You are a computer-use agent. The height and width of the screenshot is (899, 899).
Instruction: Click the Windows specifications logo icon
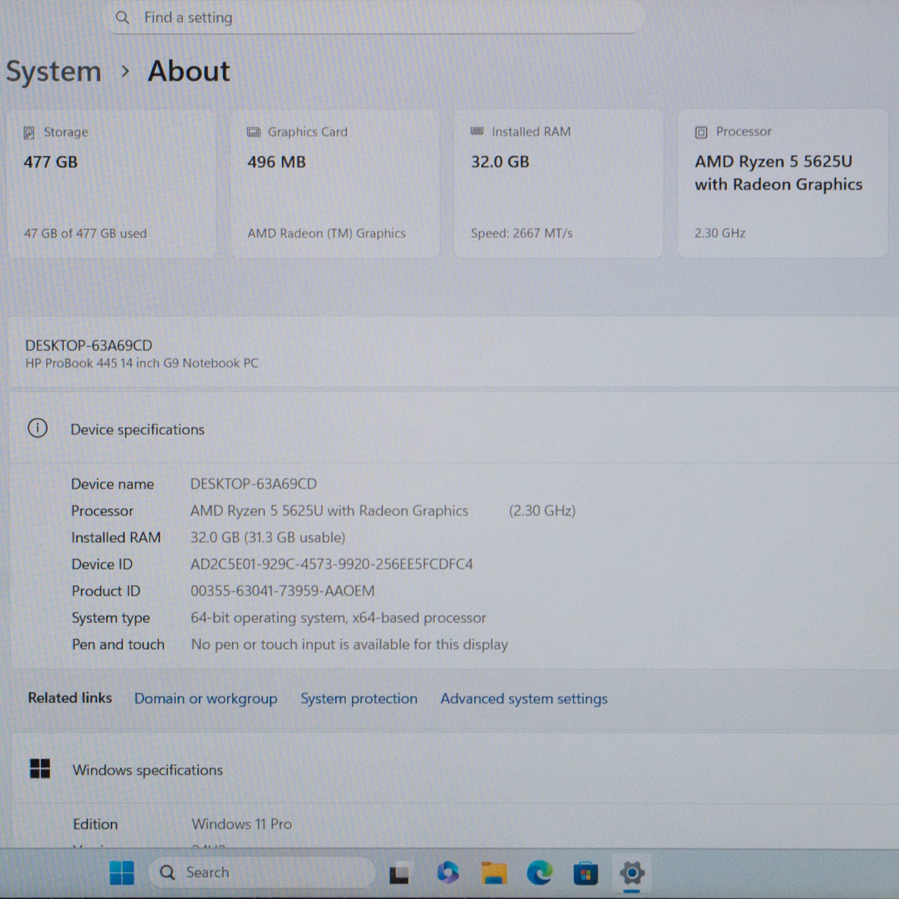click(x=40, y=768)
